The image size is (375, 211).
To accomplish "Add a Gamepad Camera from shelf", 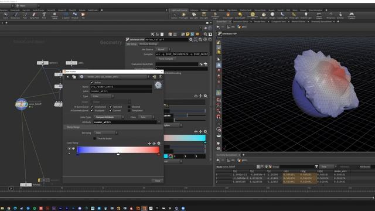I will (352, 16).
